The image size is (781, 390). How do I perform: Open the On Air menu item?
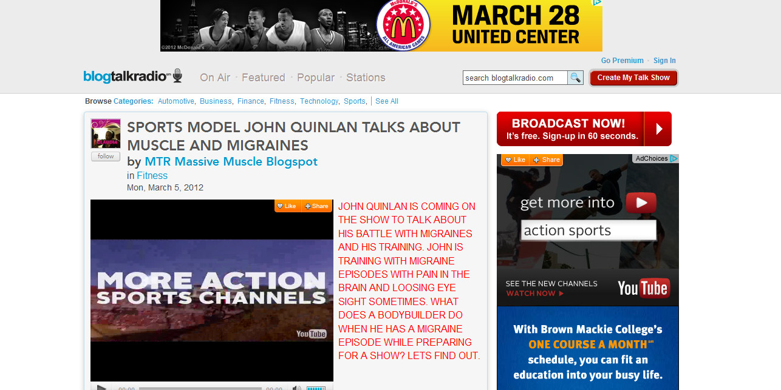(215, 78)
